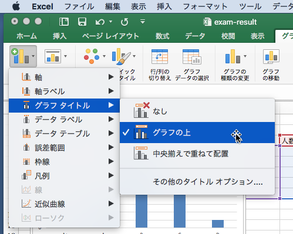Click the 枠線 gridlines icon
The image size is (293, 234).
pyautogui.click(x=26, y=161)
